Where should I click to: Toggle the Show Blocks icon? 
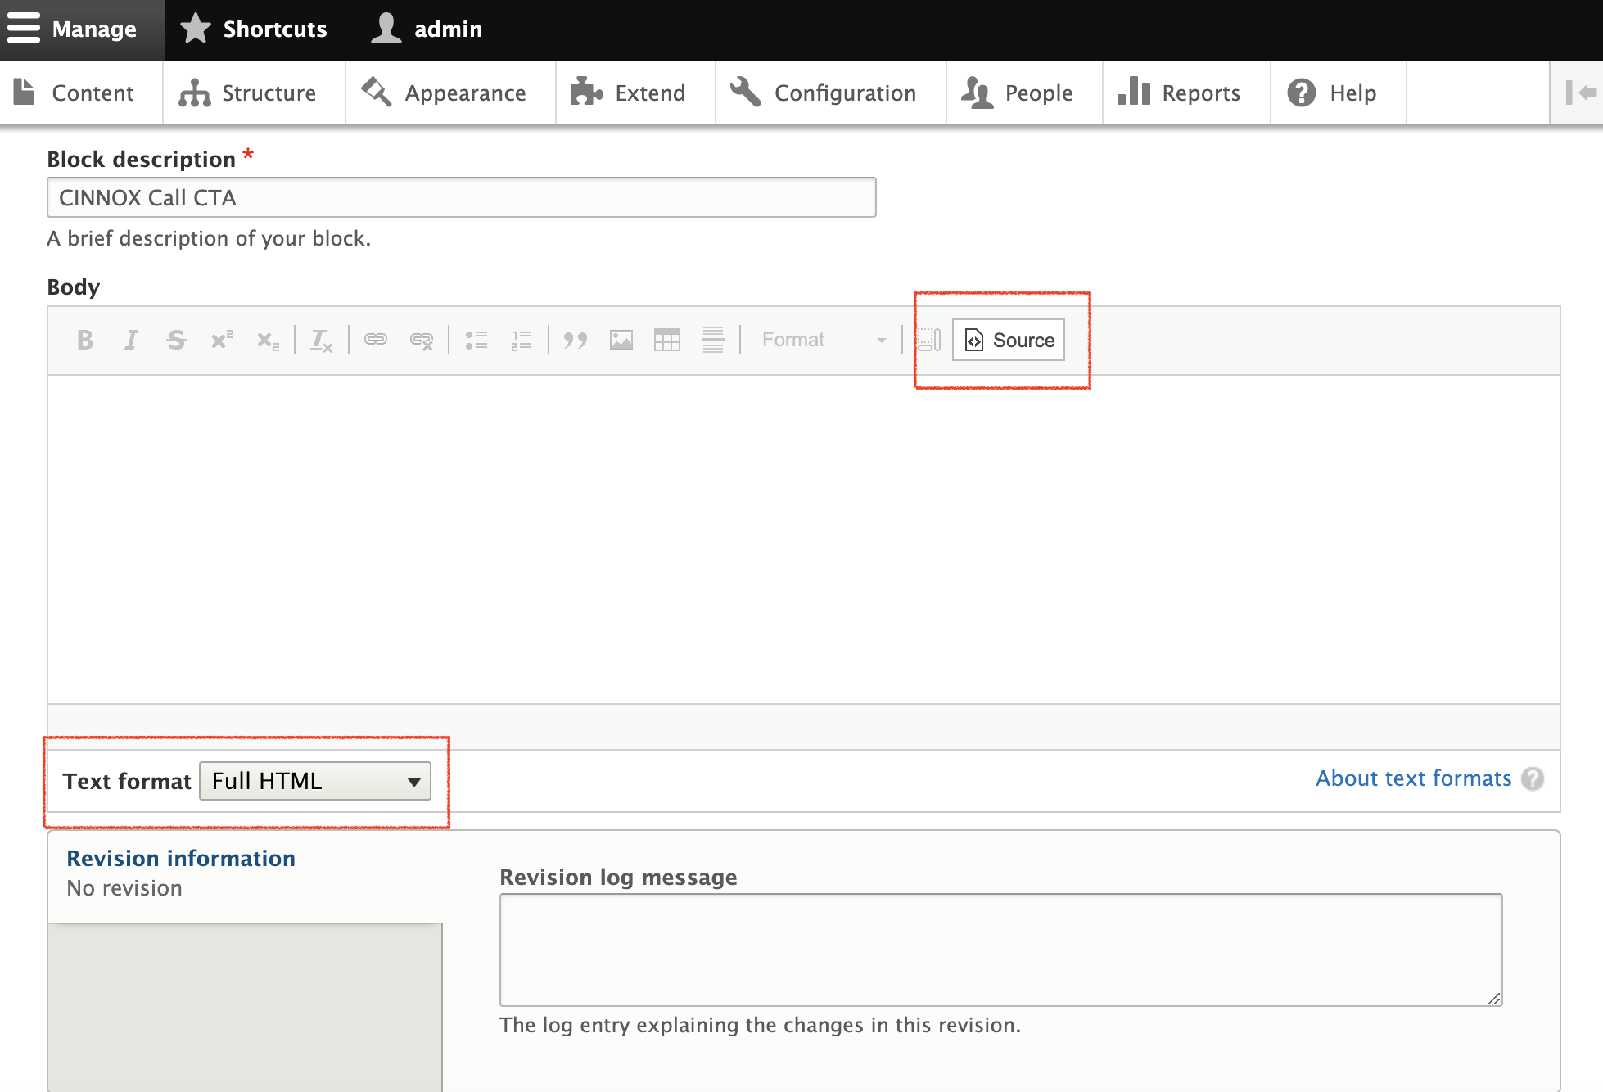coord(929,340)
